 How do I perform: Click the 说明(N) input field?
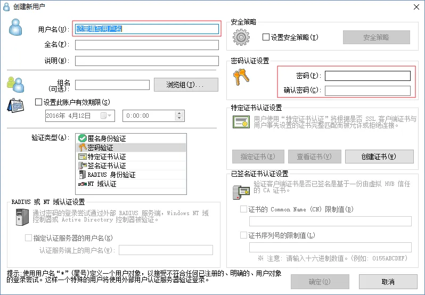pos(147,61)
